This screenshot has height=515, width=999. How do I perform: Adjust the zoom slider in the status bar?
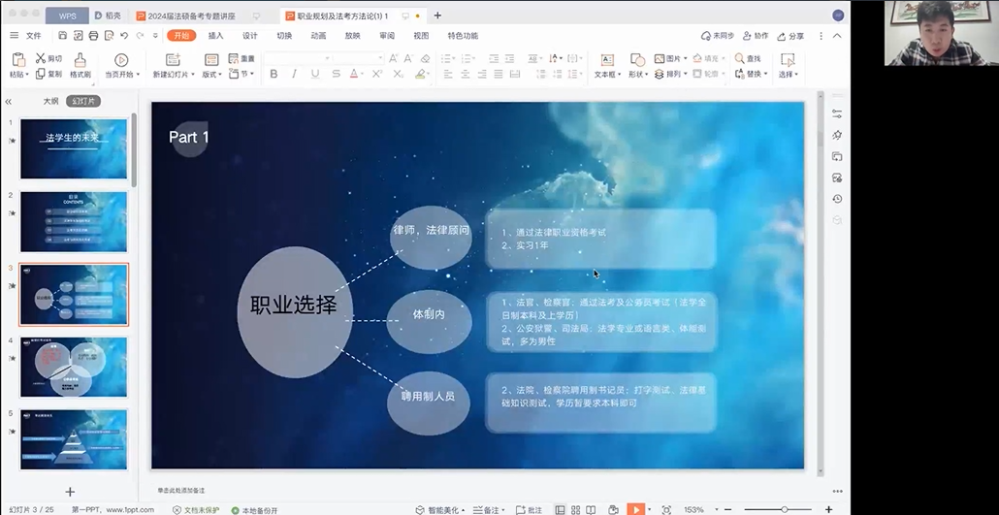click(x=784, y=509)
